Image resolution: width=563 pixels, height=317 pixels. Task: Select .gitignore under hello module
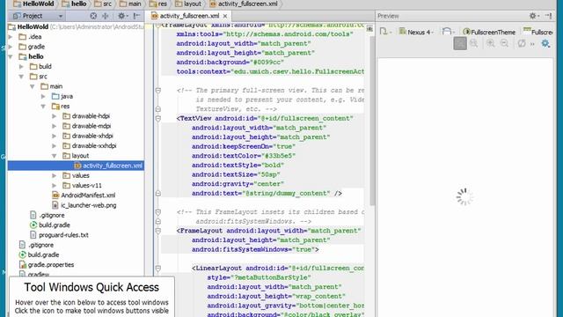tap(48, 215)
